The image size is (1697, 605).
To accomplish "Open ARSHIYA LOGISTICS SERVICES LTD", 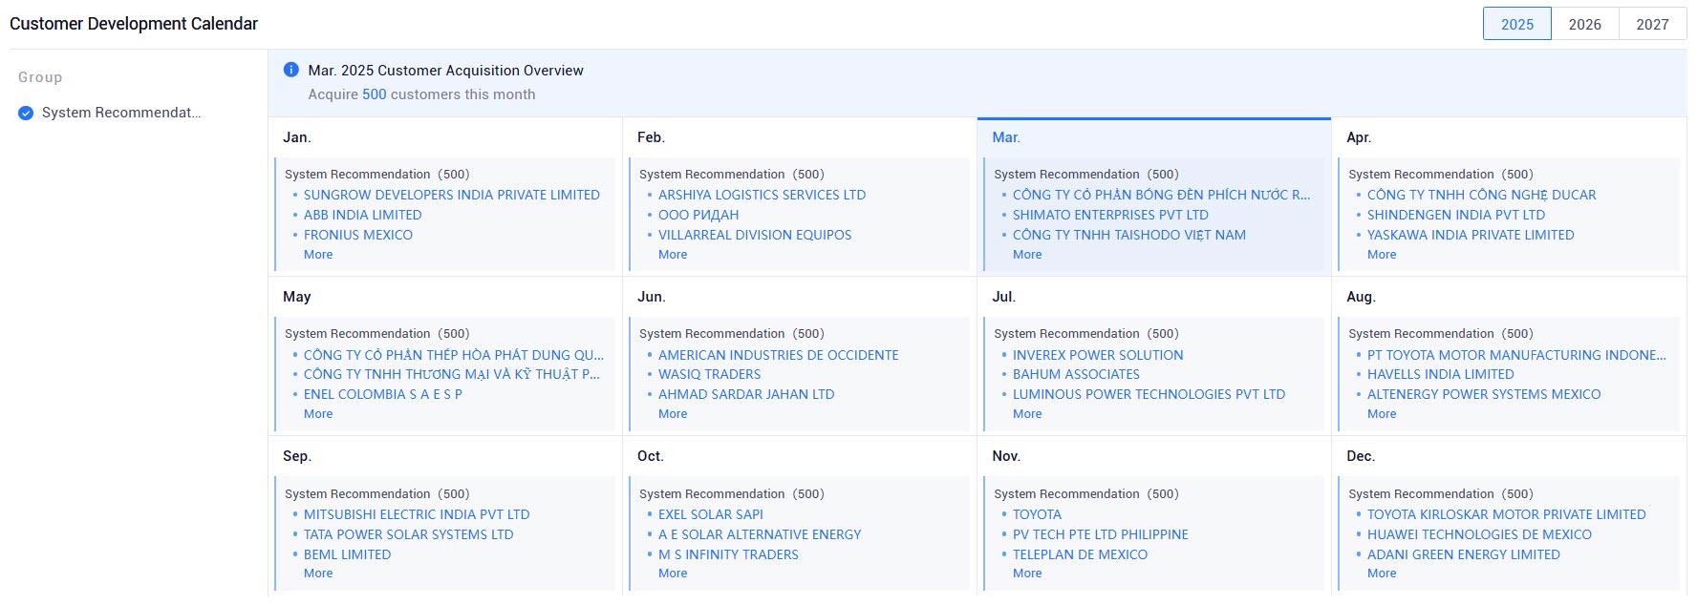I will [x=763, y=195].
